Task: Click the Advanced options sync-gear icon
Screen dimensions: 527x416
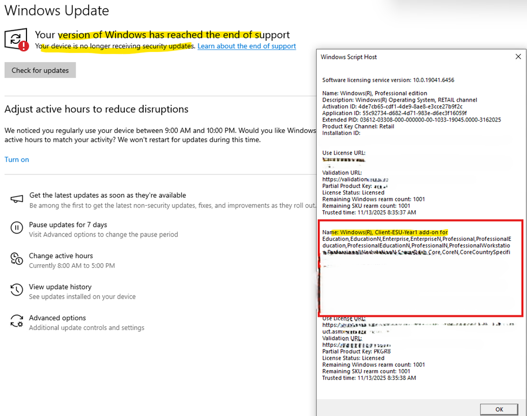Action: [x=17, y=322]
